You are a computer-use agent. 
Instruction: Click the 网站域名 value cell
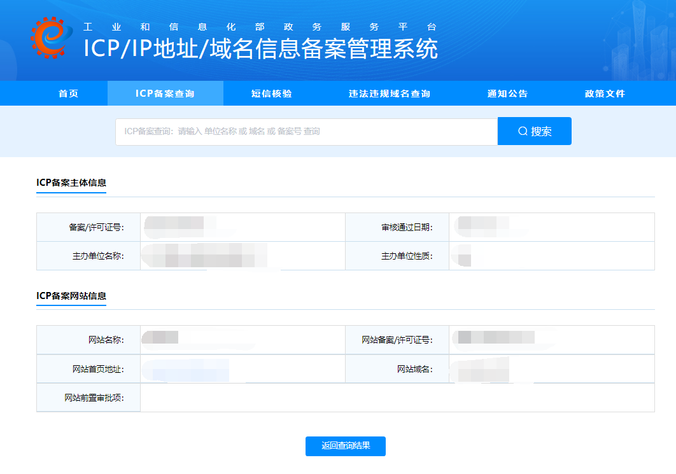pos(552,369)
